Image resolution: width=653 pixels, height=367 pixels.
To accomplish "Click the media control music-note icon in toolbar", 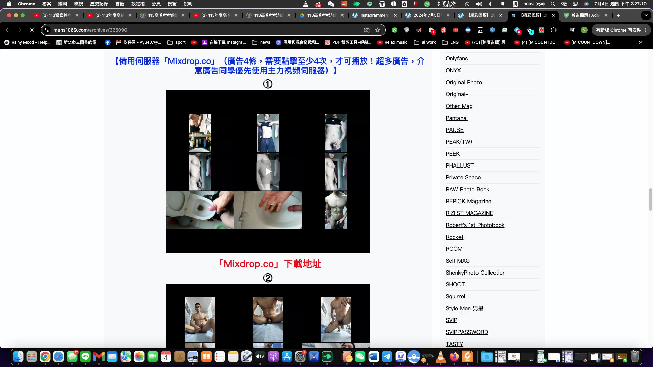I will [x=572, y=30].
